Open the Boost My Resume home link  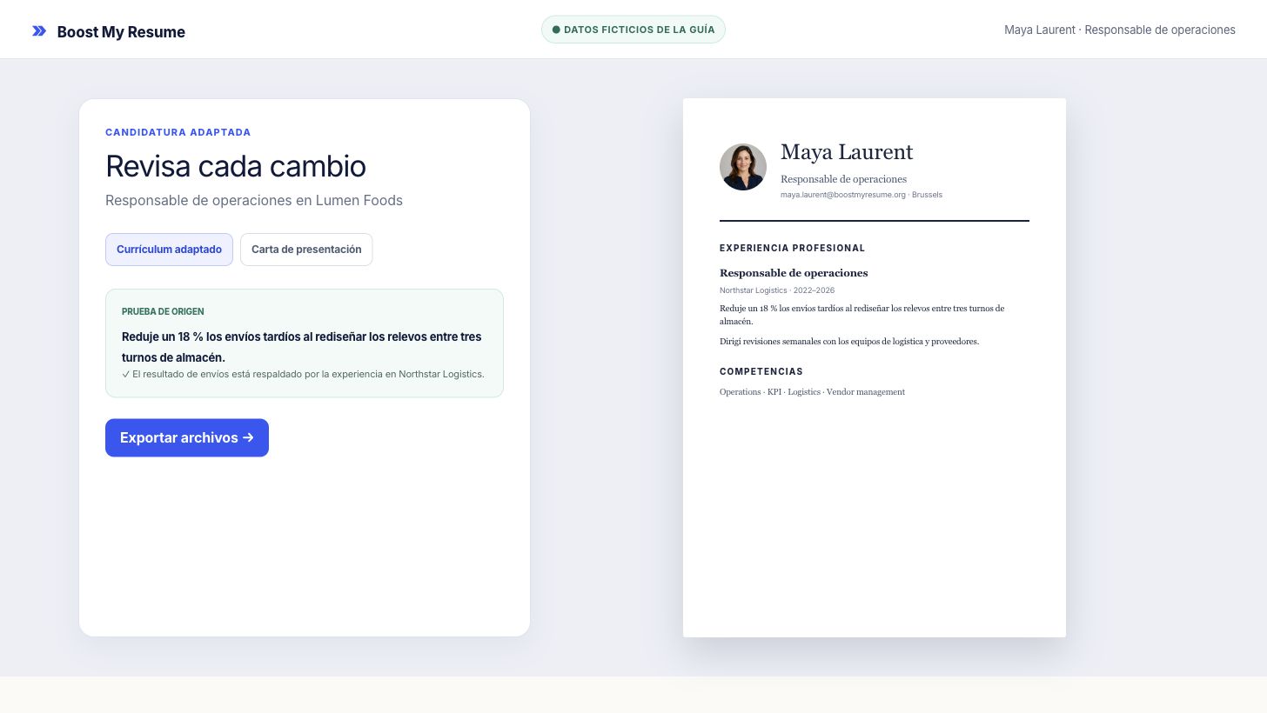coord(109,32)
